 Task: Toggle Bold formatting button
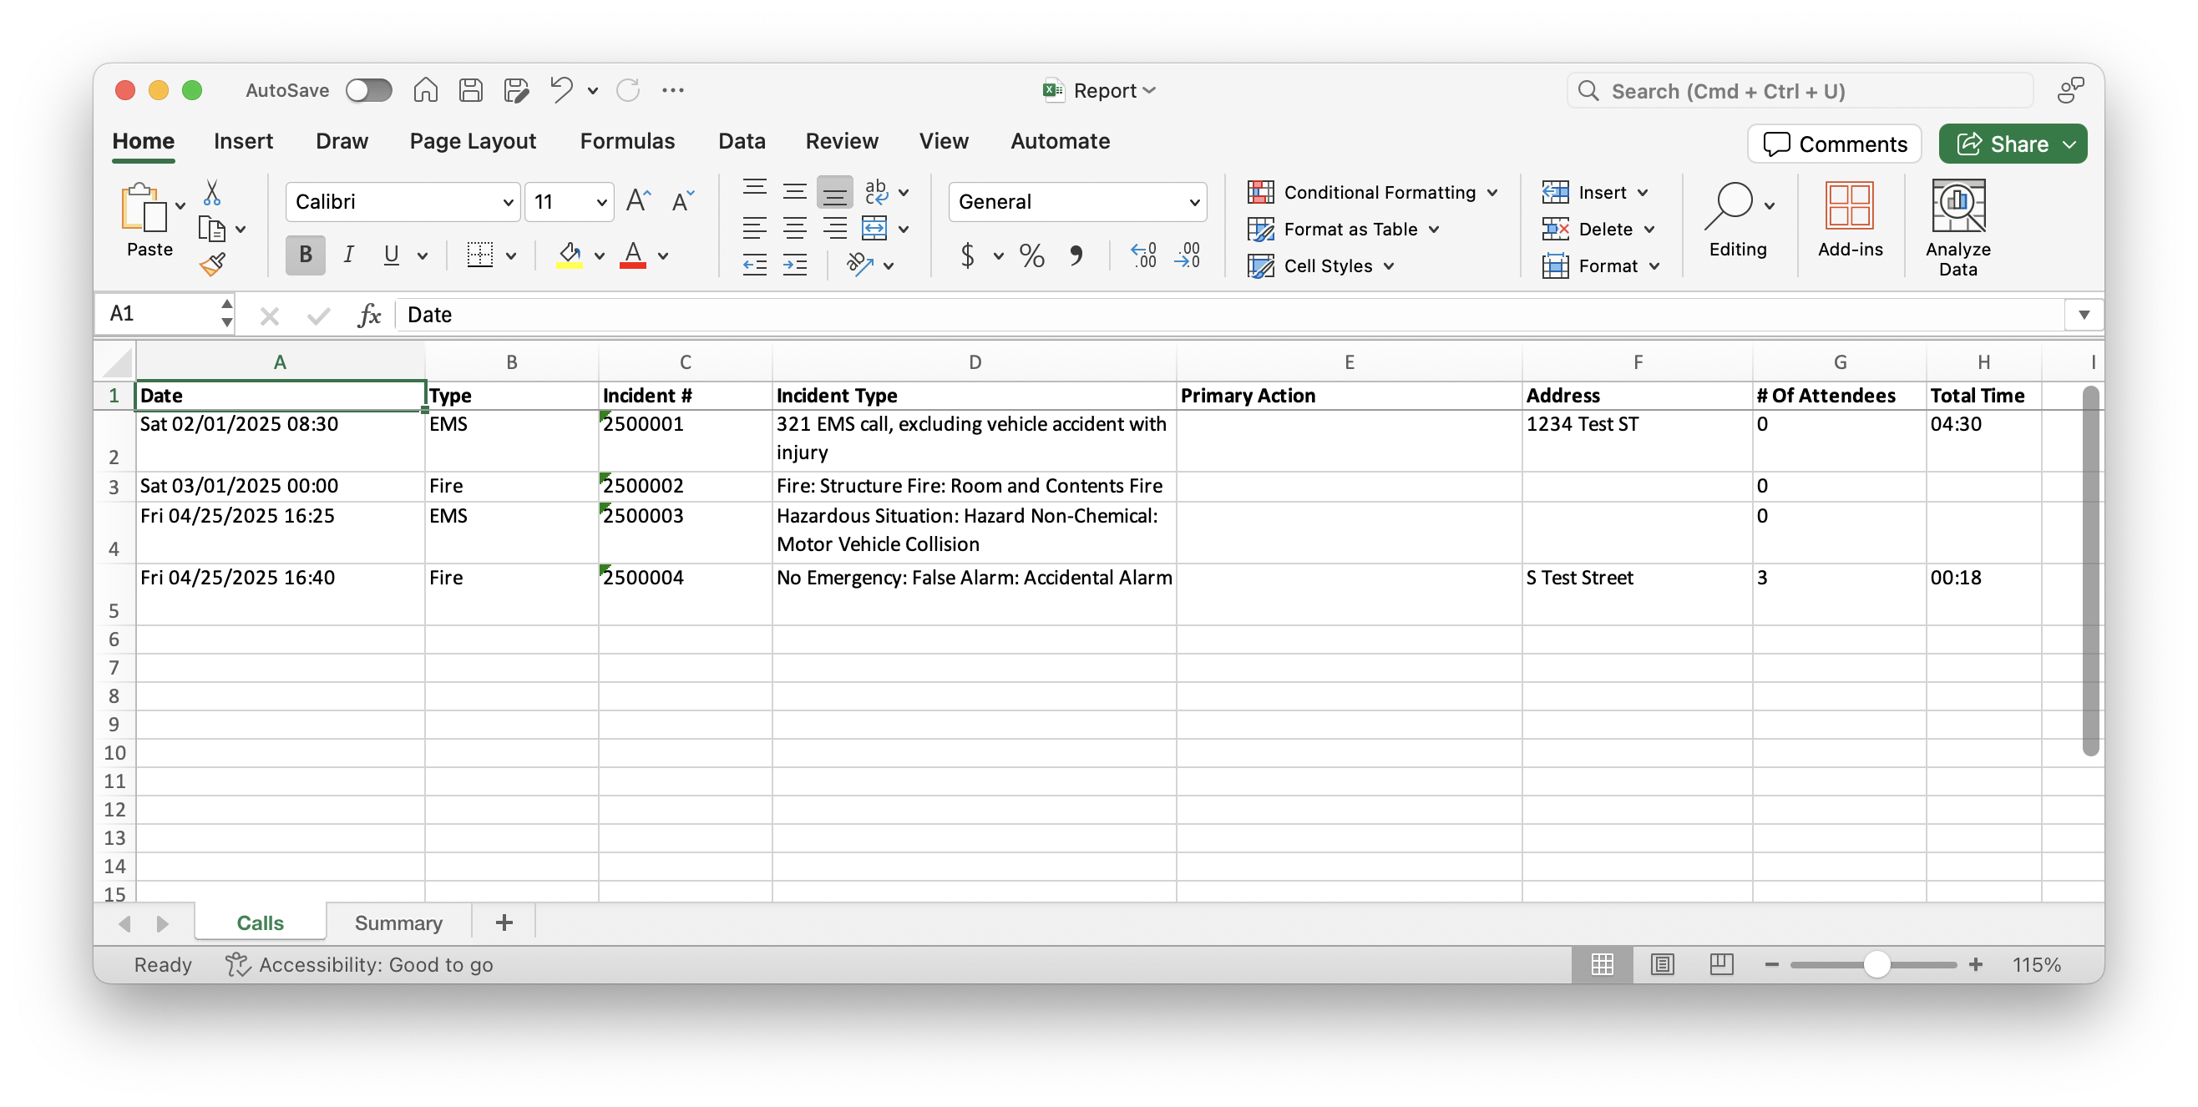pyautogui.click(x=306, y=255)
